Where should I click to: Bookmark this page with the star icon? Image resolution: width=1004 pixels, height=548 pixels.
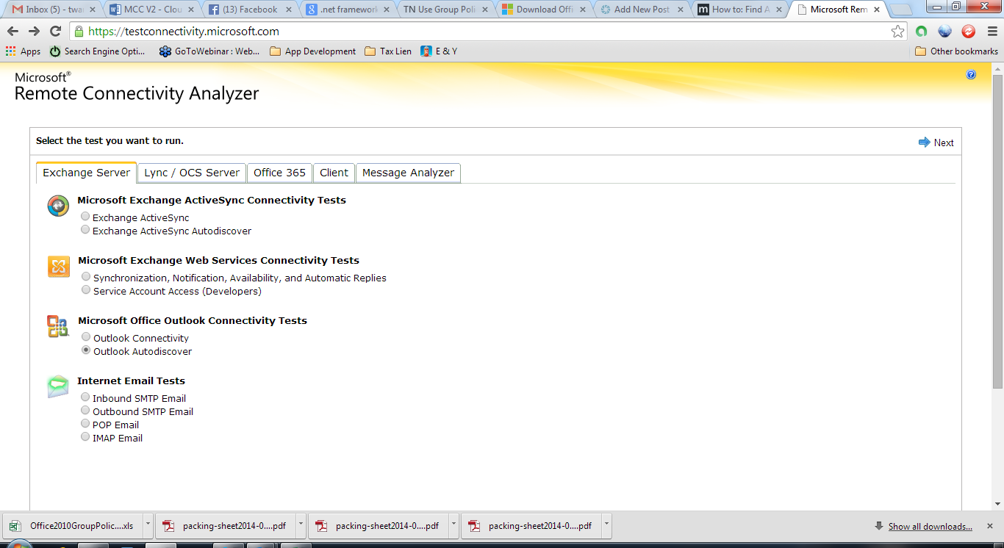pos(897,32)
